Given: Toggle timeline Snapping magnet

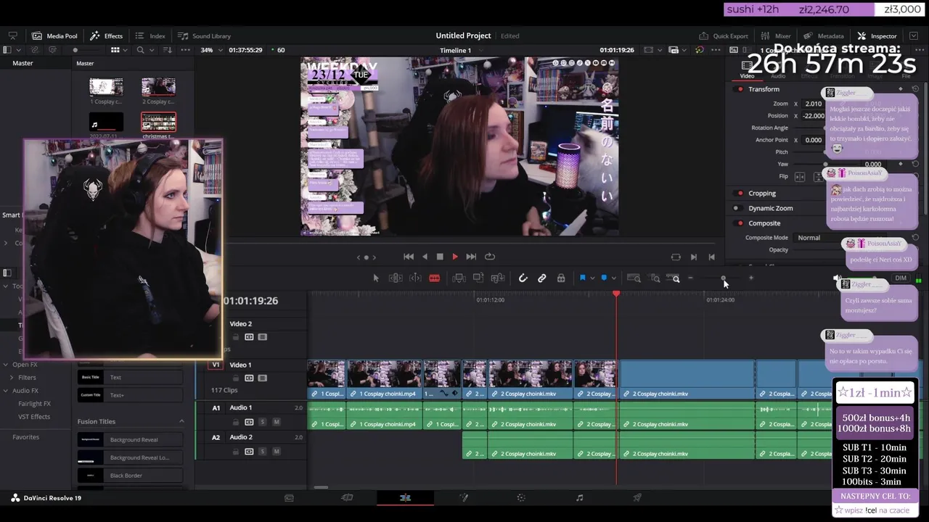Looking at the screenshot, I should [x=523, y=278].
